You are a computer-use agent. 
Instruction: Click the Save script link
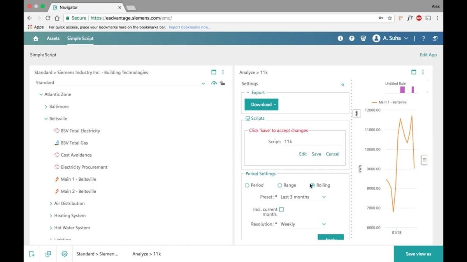pyautogui.click(x=316, y=154)
